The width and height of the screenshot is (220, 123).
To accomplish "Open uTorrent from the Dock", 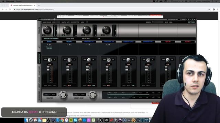I will (93, 120).
